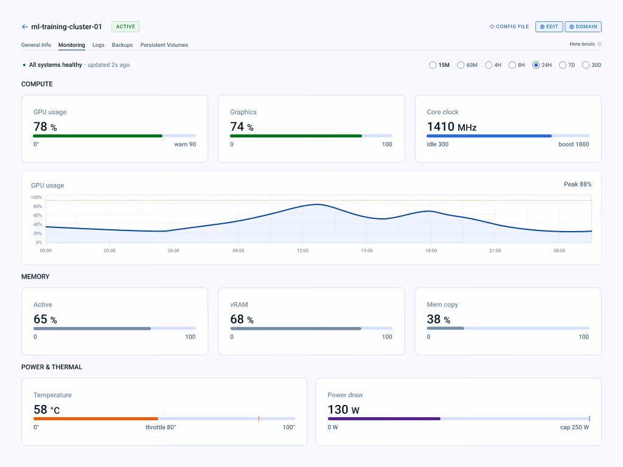This screenshot has height=467, width=623.
Task: Click the vRAM 68% progress bar
Action: (x=311, y=328)
